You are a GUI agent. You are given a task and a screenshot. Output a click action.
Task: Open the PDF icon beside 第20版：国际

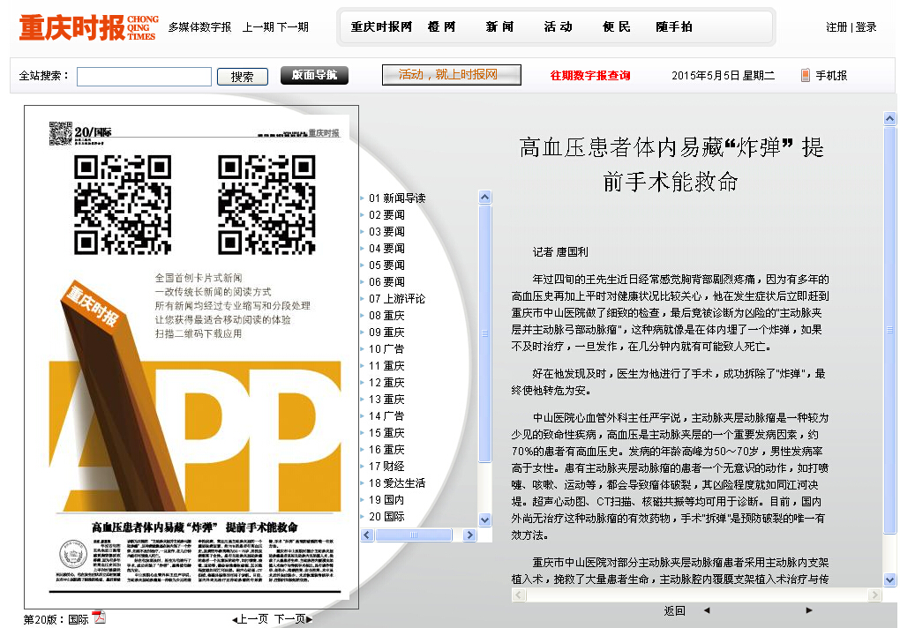100,617
